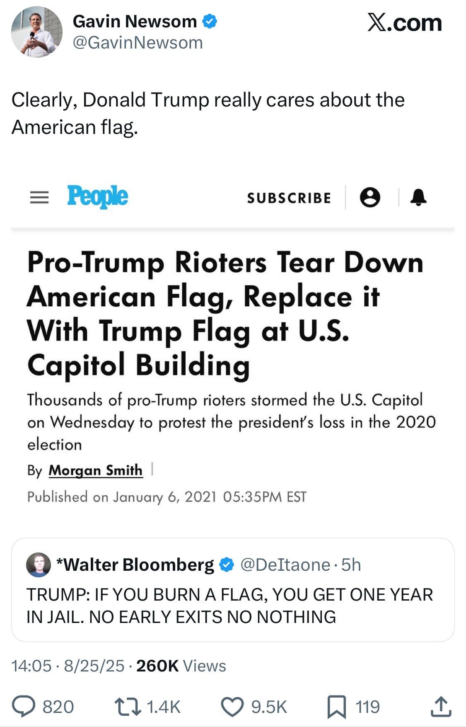Click the SUBSCRIBE button

289,198
